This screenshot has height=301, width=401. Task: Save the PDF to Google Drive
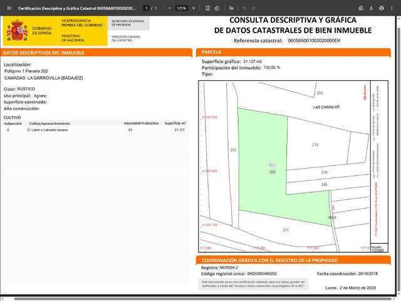pos(361,8)
